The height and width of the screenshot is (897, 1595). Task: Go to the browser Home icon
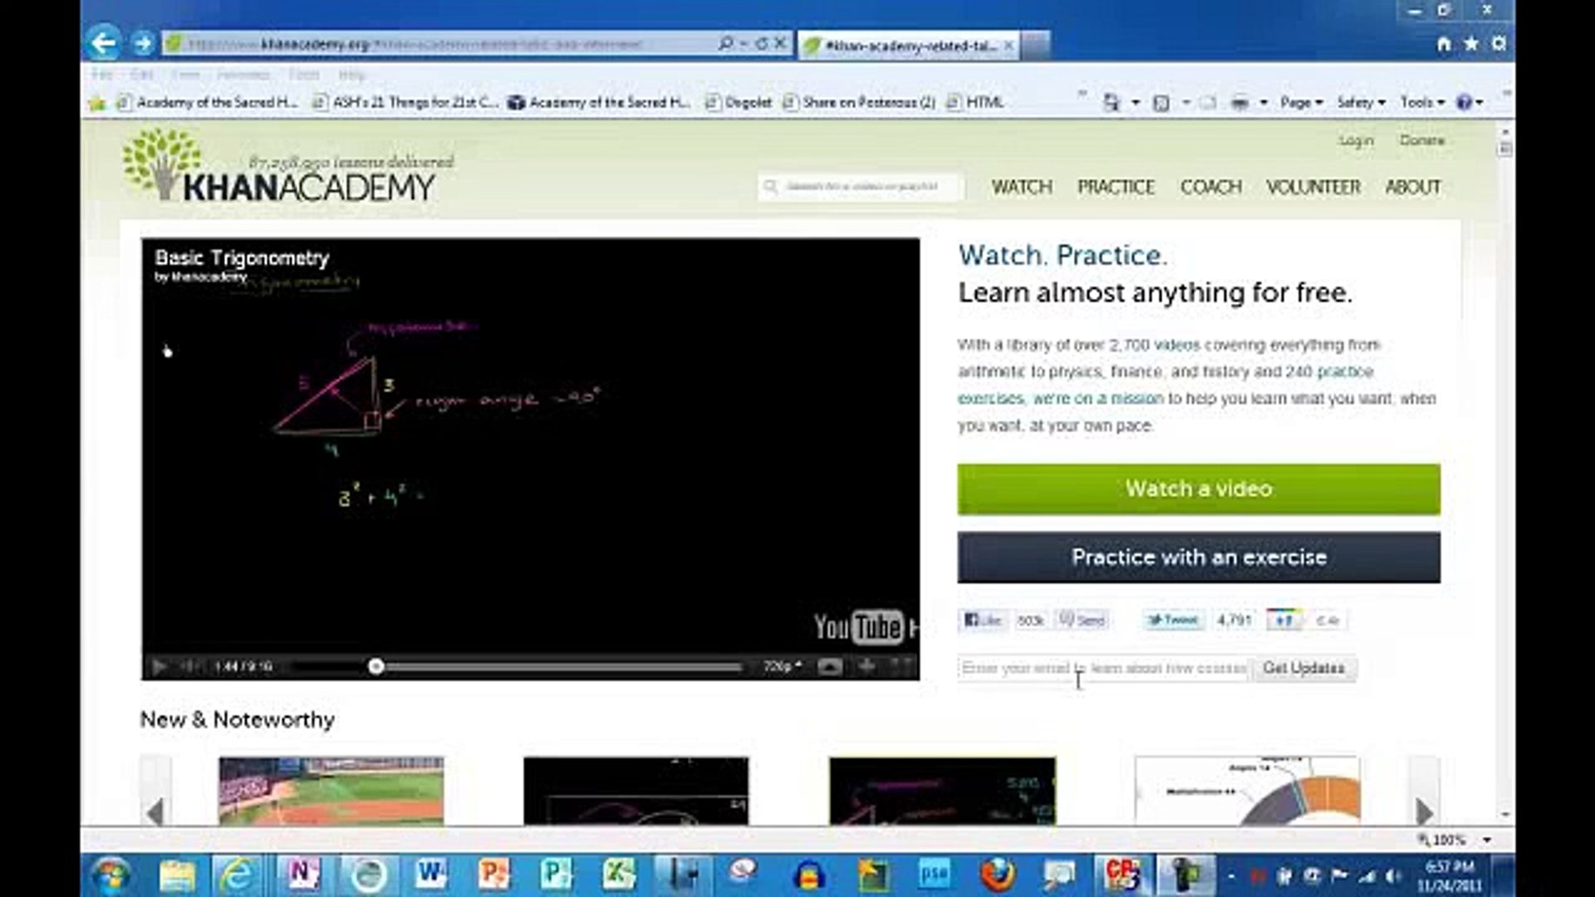(x=1444, y=43)
